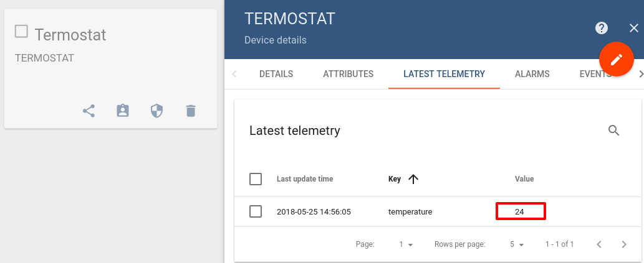Switch to the Attributes tab
The height and width of the screenshot is (263, 644).
348,74
